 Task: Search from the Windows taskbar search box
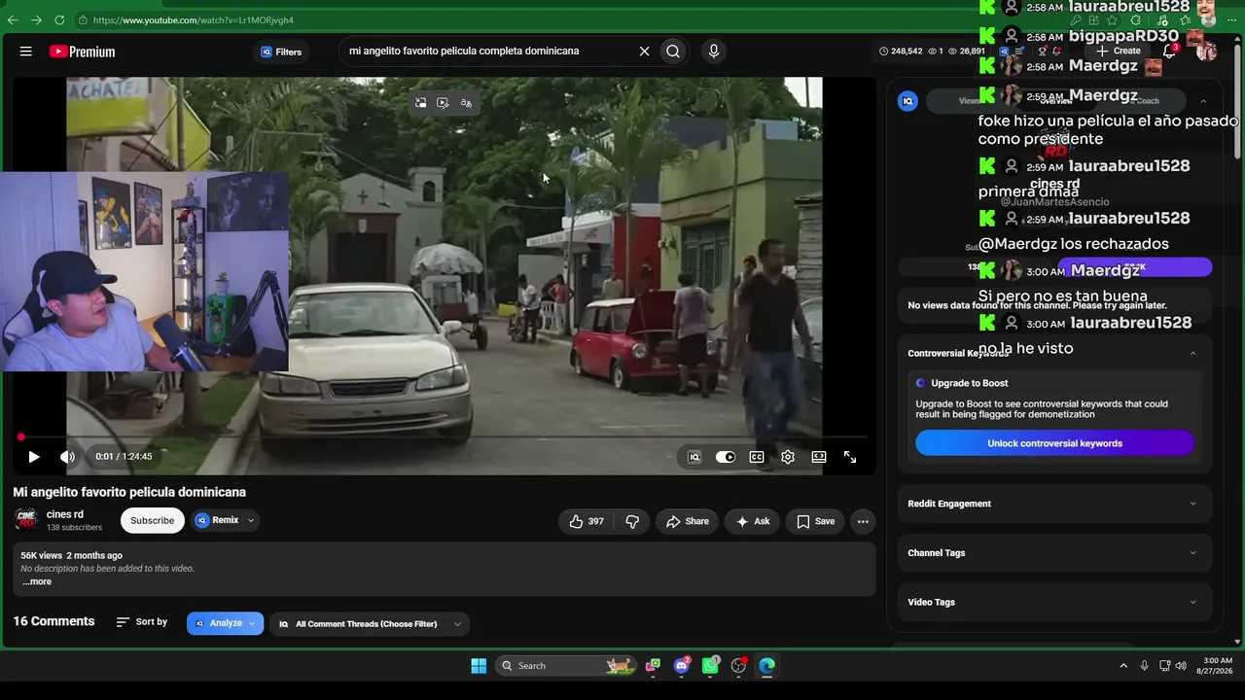[564, 666]
